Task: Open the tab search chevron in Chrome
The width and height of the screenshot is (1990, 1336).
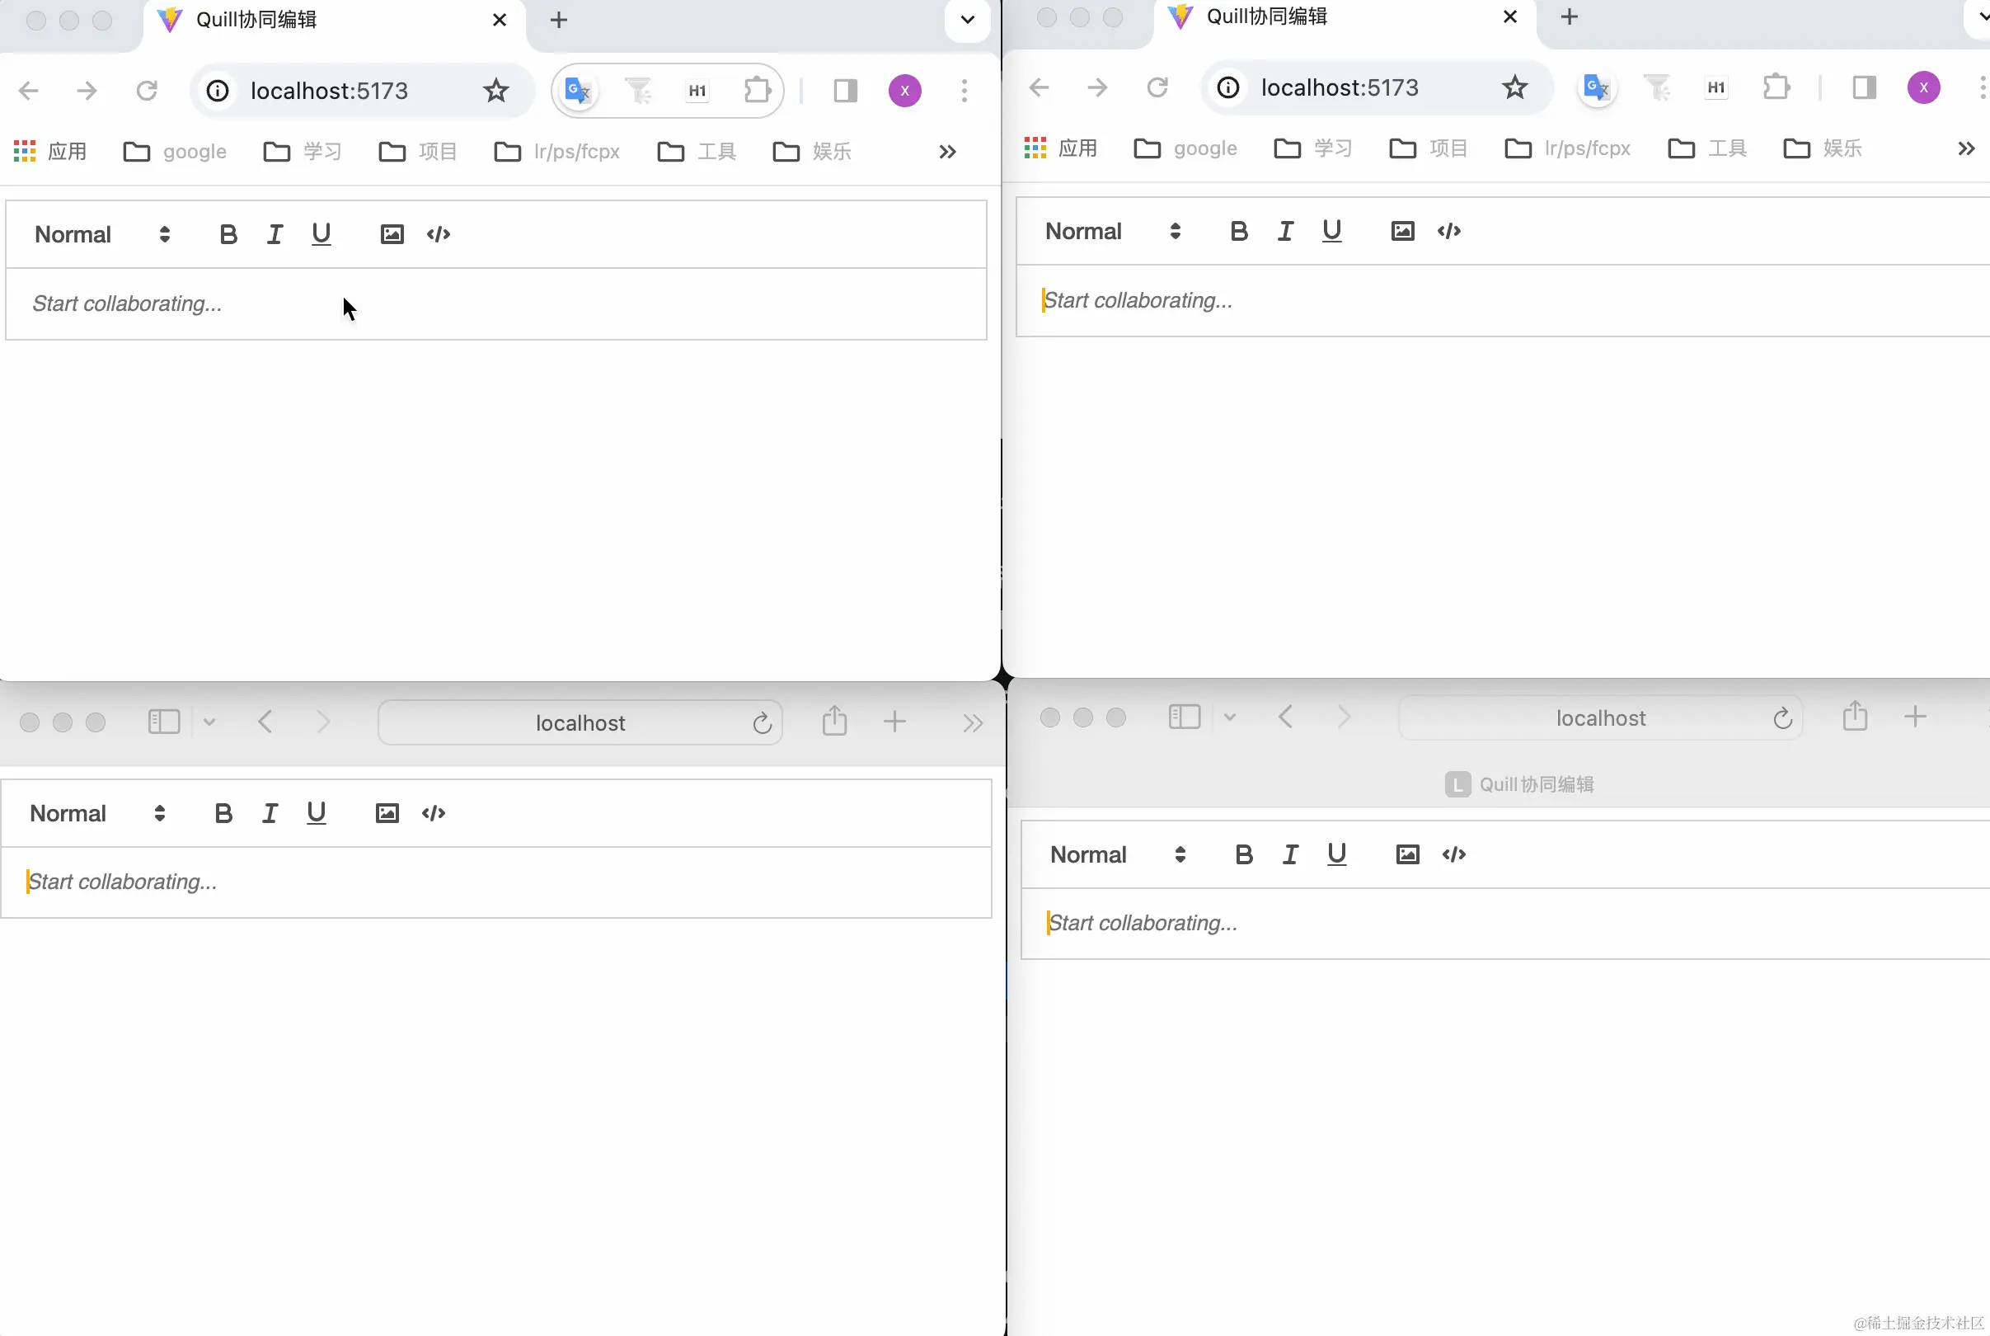Action: coord(965,19)
